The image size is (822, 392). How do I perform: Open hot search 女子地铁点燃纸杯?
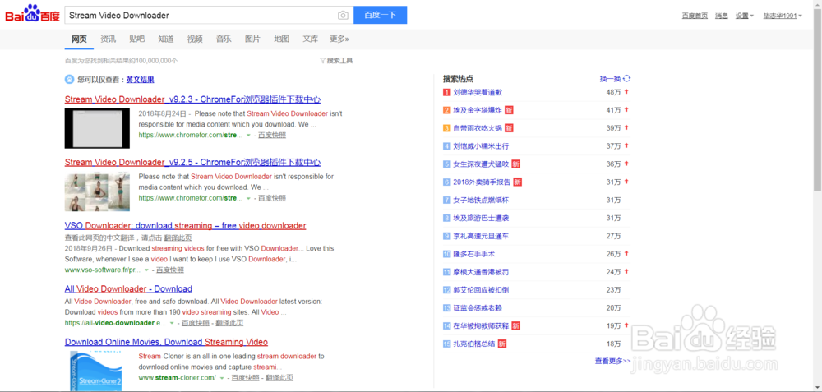[481, 201]
